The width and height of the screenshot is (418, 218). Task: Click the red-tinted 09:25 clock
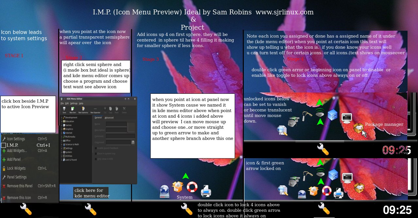point(396,150)
